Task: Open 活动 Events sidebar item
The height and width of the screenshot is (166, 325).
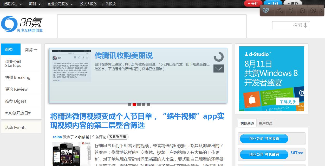Action: (21, 127)
